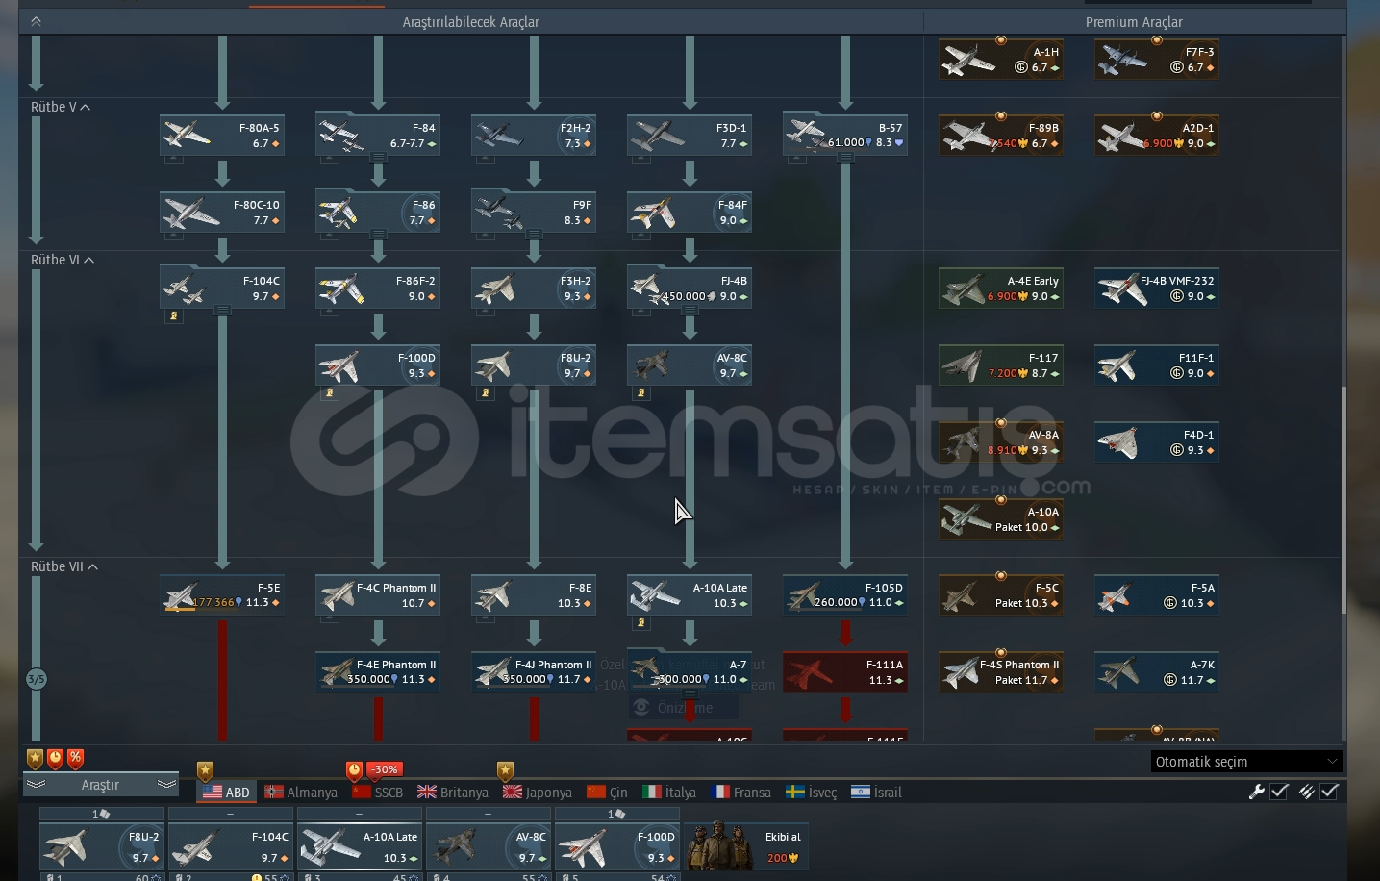Open the Britanya nation tab

[x=453, y=793]
